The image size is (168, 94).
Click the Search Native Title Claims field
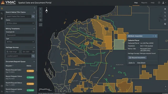coord(19,16)
